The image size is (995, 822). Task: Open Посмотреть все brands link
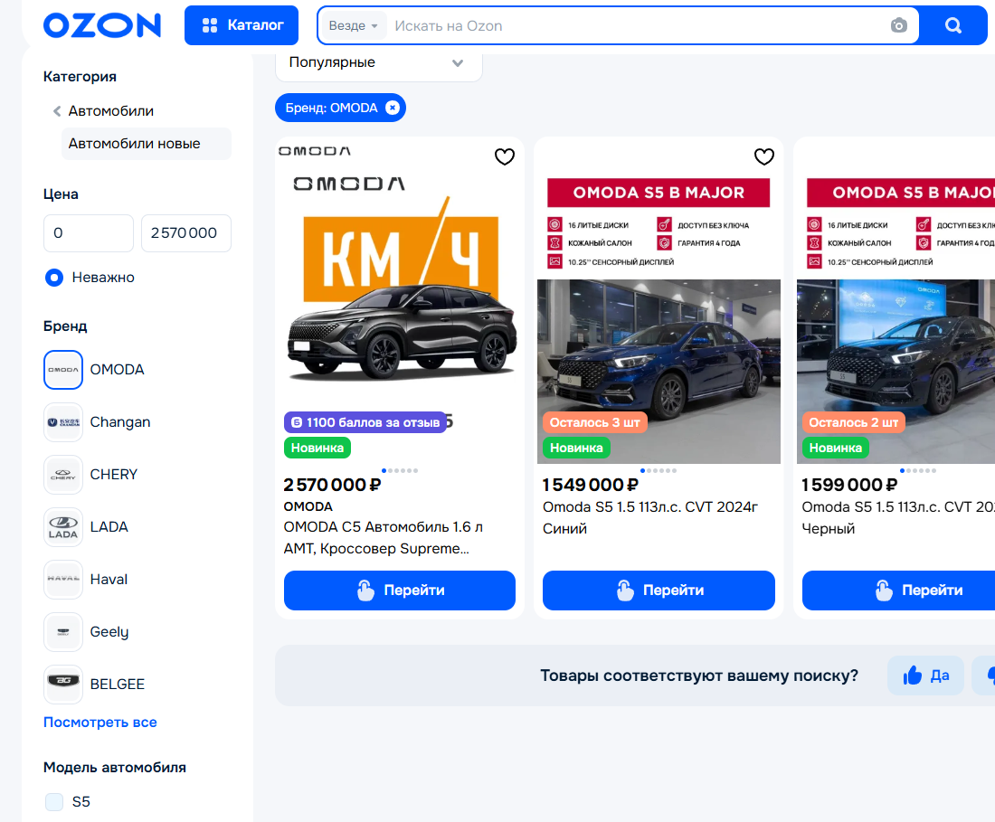click(100, 723)
